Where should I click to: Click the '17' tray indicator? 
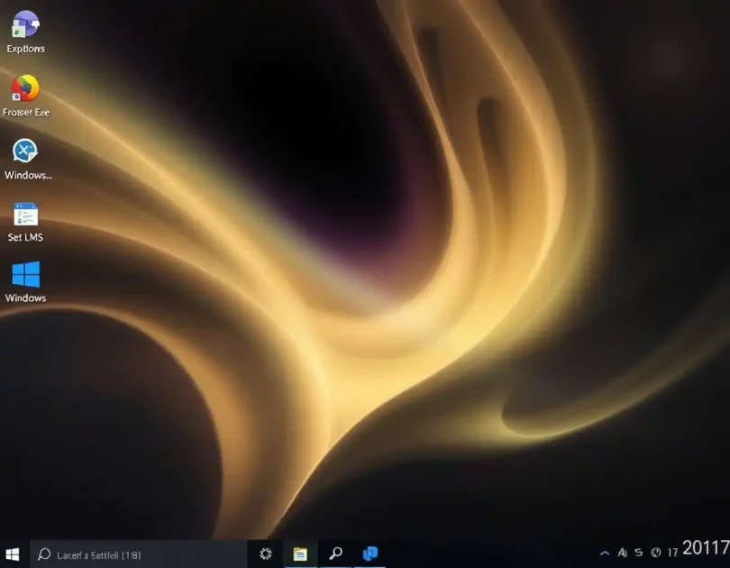click(x=672, y=553)
